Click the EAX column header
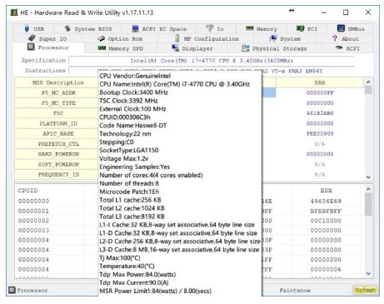This screenshot has width=384, height=304. [320, 82]
